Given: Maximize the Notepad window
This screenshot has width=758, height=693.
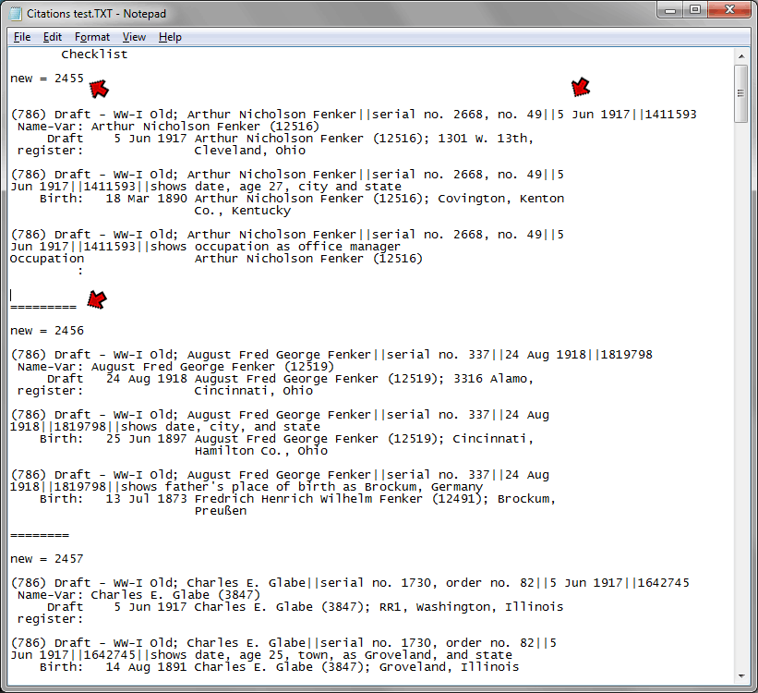Looking at the screenshot, I should click(x=694, y=10).
